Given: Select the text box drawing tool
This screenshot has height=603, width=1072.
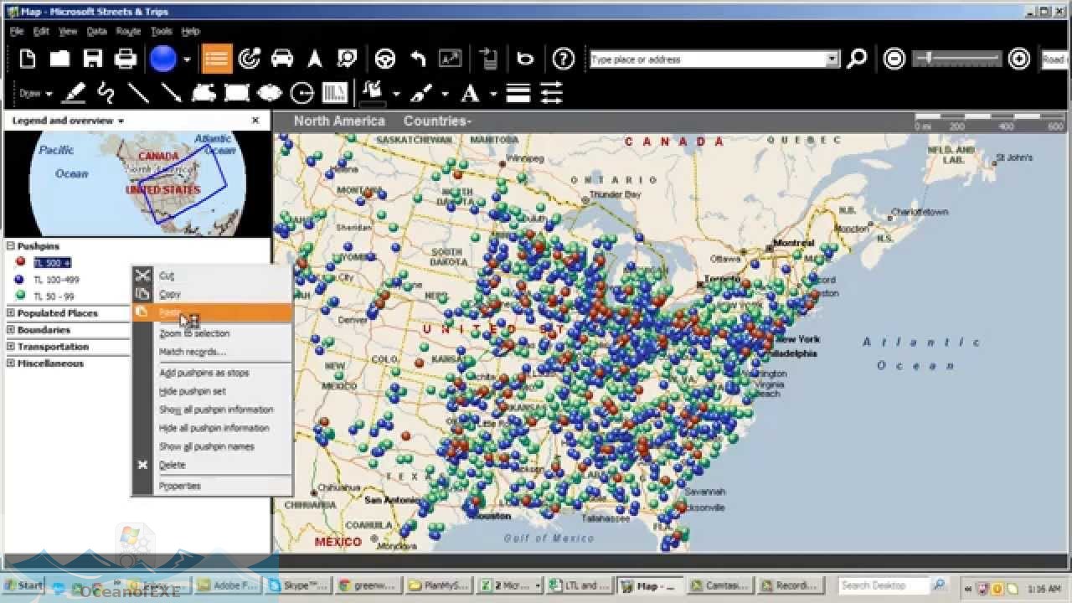Looking at the screenshot, I should [x=334, y=93].
